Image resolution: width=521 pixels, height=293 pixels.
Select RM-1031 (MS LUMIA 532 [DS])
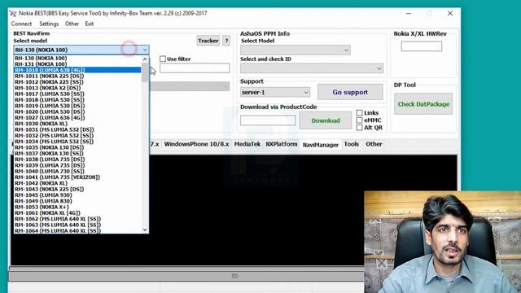77,129
